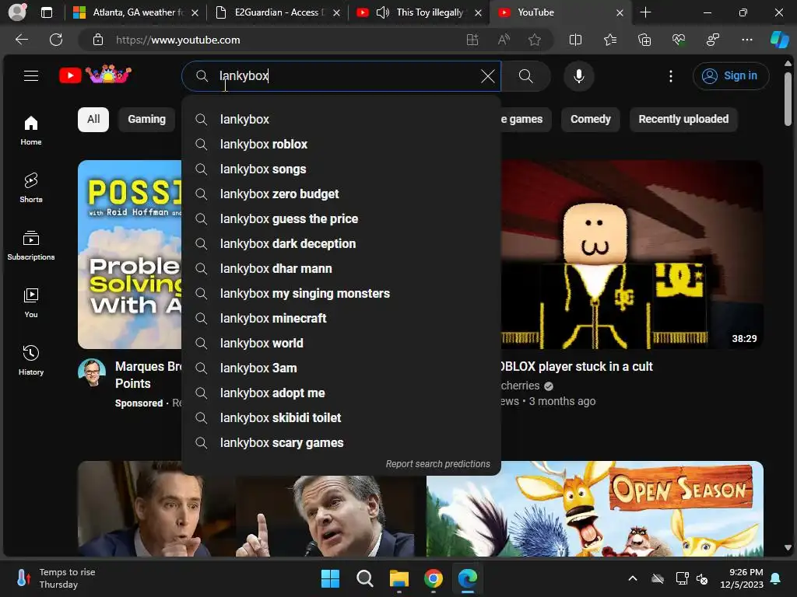Viewport: 797px width, 597px height.
Task: Choose suggestion 'lankybox world'
Action: coord(341,343)
